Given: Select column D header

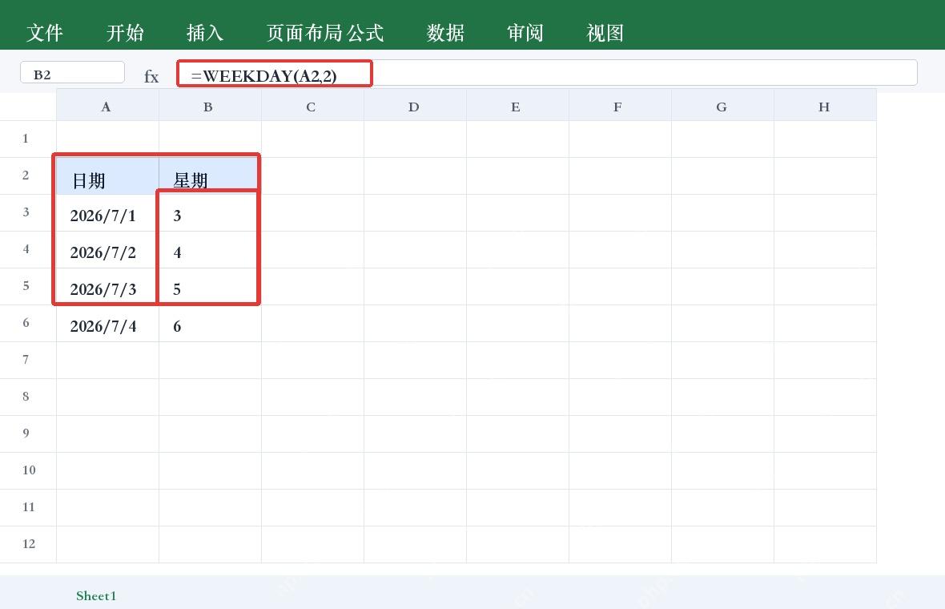Looking at the screenshot, I should pos(416,105).
